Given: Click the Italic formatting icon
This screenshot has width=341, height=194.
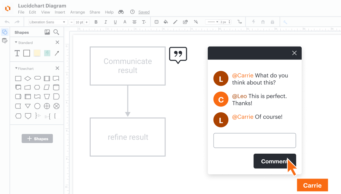Looking at the screenshot, I should (105, 22).
